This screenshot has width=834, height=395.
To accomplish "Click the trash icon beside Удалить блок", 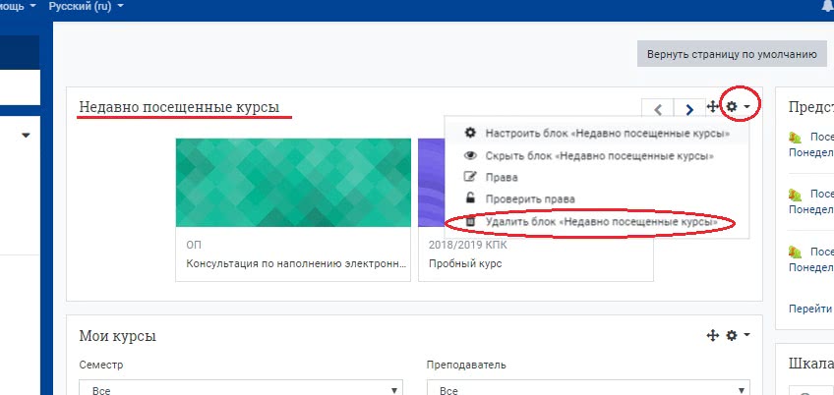I will [470, 223].
